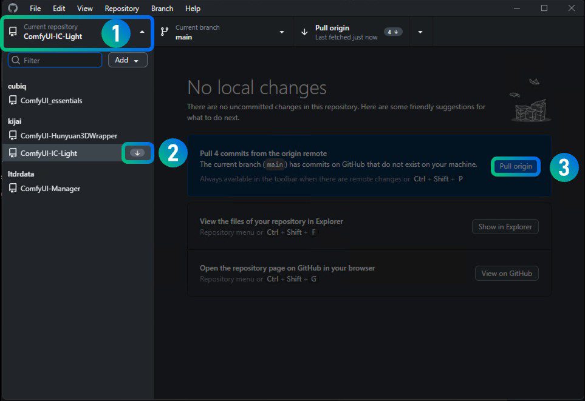Open the File menu
The width and height of the screenshot is (585, 401).
35,8
